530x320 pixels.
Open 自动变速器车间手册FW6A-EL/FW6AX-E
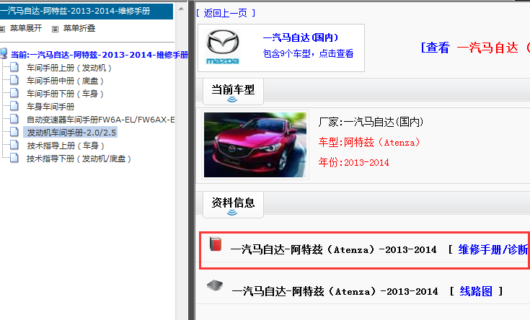click(x=100, y=120)
